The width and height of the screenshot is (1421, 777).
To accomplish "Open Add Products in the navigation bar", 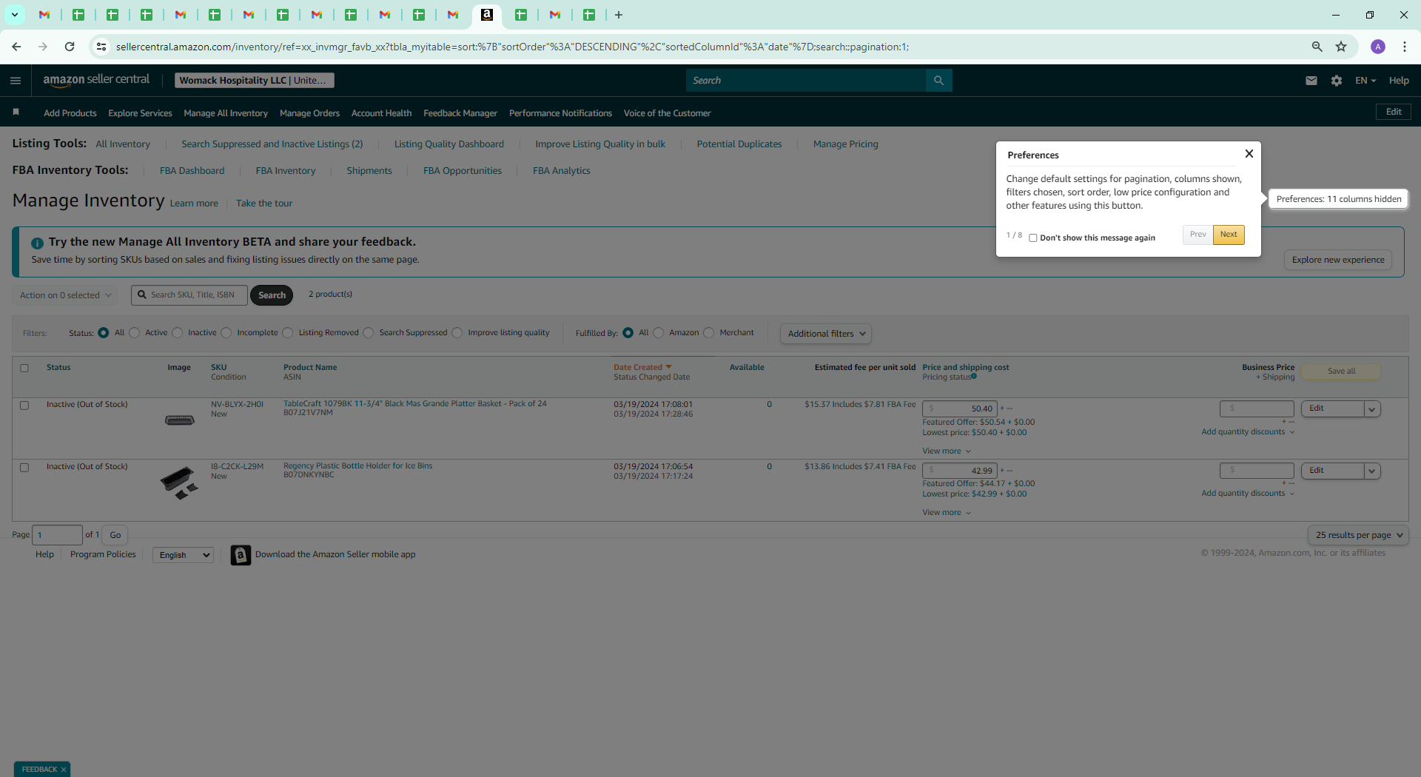I will pyautogui.click(x=70, y=113).
